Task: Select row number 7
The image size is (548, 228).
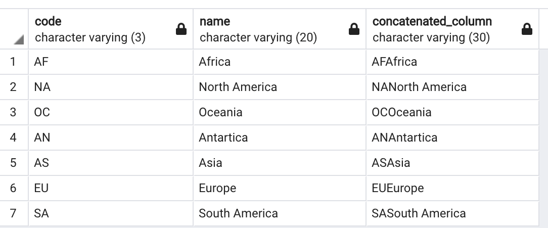Action: coord(14,213)
